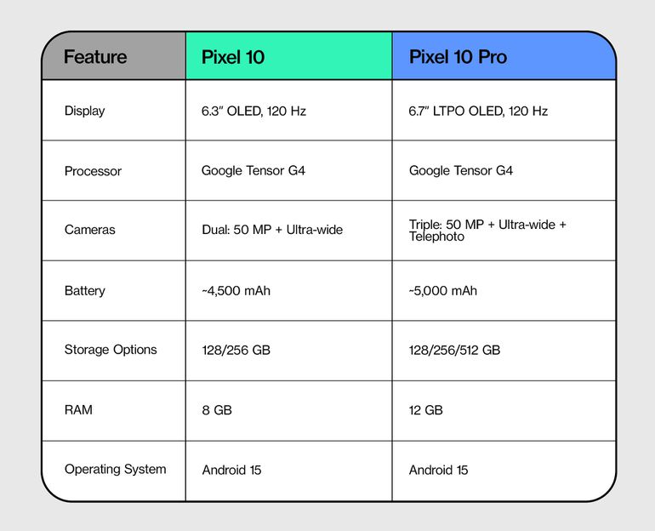Click the Dual: 50 MP + Ultra-wide cell
Viewport: 655px width, 531px height.
coord(272,230)
